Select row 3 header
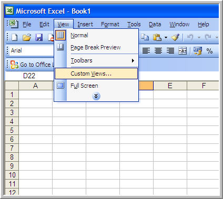This screenshot has height=199, width=223. [x=12, y=112]
